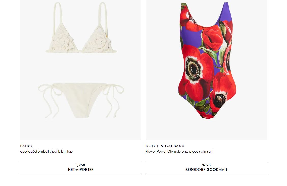Image resolution: width=287 pixels, height=186 pixels.
Task: Click the PATBO brand name
Action: pos(26,146)
